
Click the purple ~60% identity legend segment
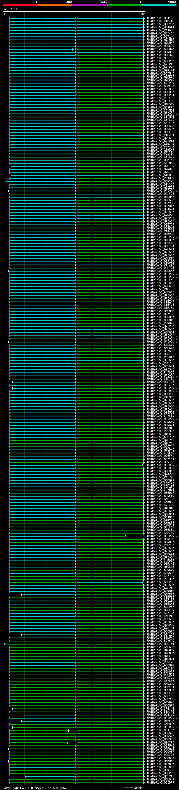pyautogui.click(x=90, y=5)
